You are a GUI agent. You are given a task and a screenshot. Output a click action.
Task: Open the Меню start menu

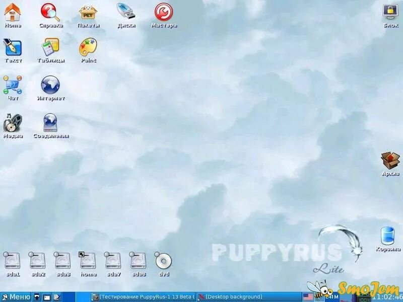16,297
